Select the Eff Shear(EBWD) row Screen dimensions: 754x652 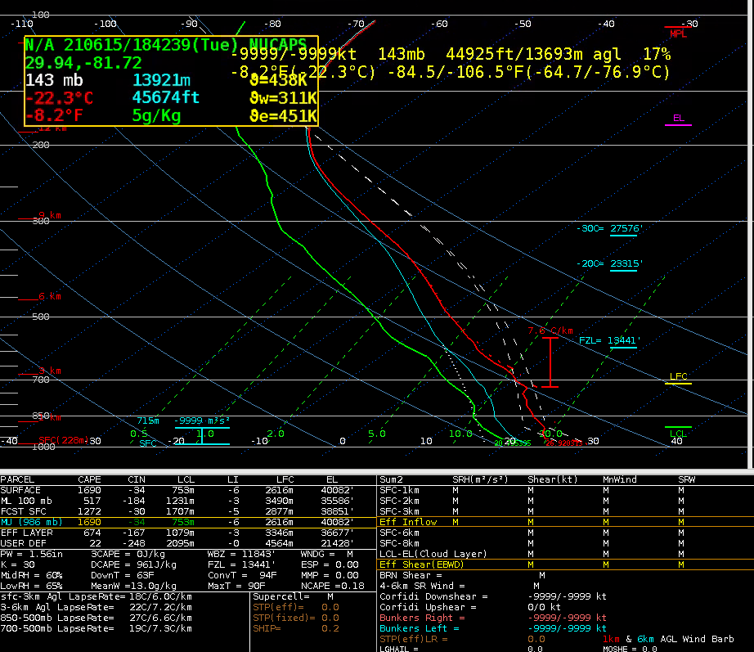566,564
